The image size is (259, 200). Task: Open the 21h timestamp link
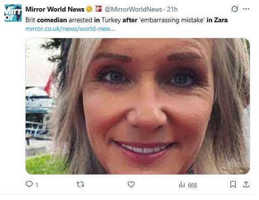(x=172, y=10)
